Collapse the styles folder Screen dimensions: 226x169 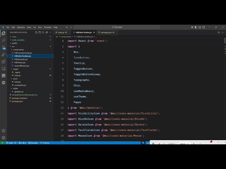pyautogui.click(x=31, y=88)
